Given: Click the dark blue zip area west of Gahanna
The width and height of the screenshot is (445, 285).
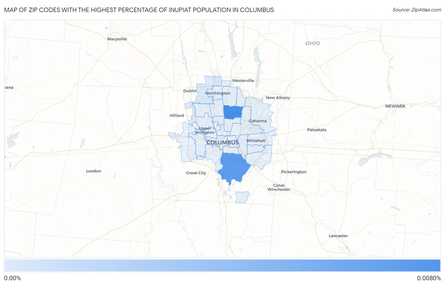Looking at the screenshot, I should tap(233, 112).
